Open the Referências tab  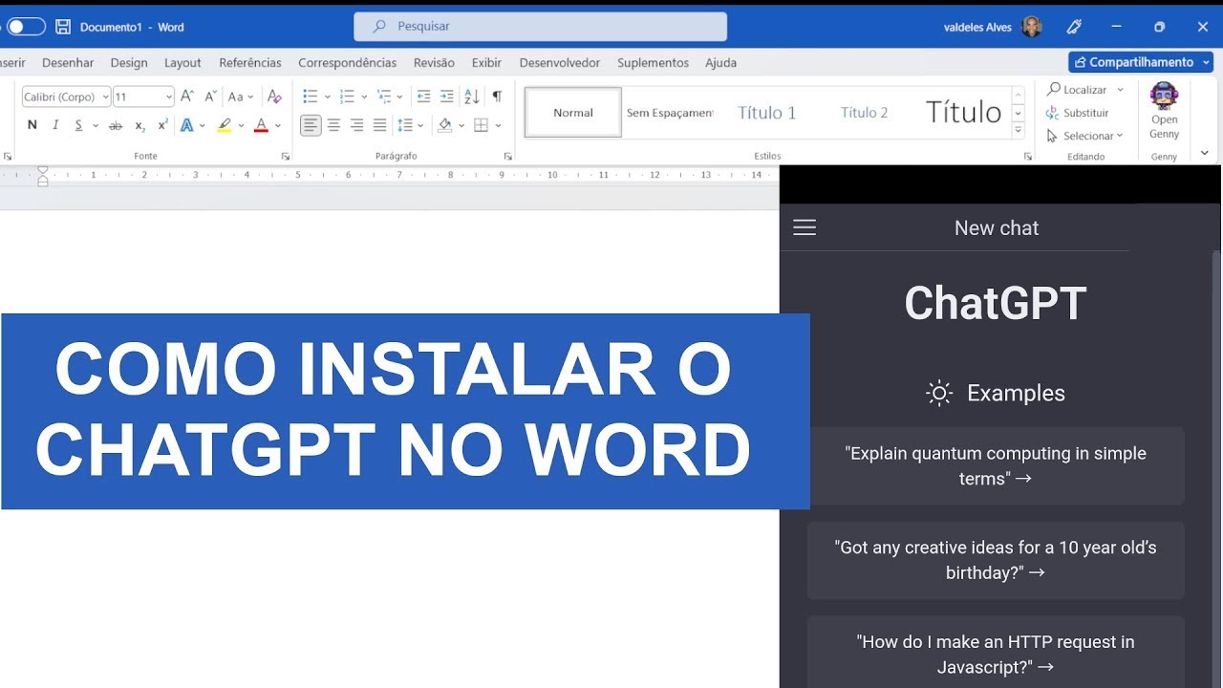click(x=250, y=63)
